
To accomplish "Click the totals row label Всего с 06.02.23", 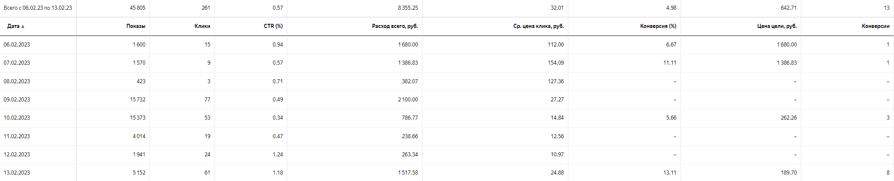I will click(38, 8).
